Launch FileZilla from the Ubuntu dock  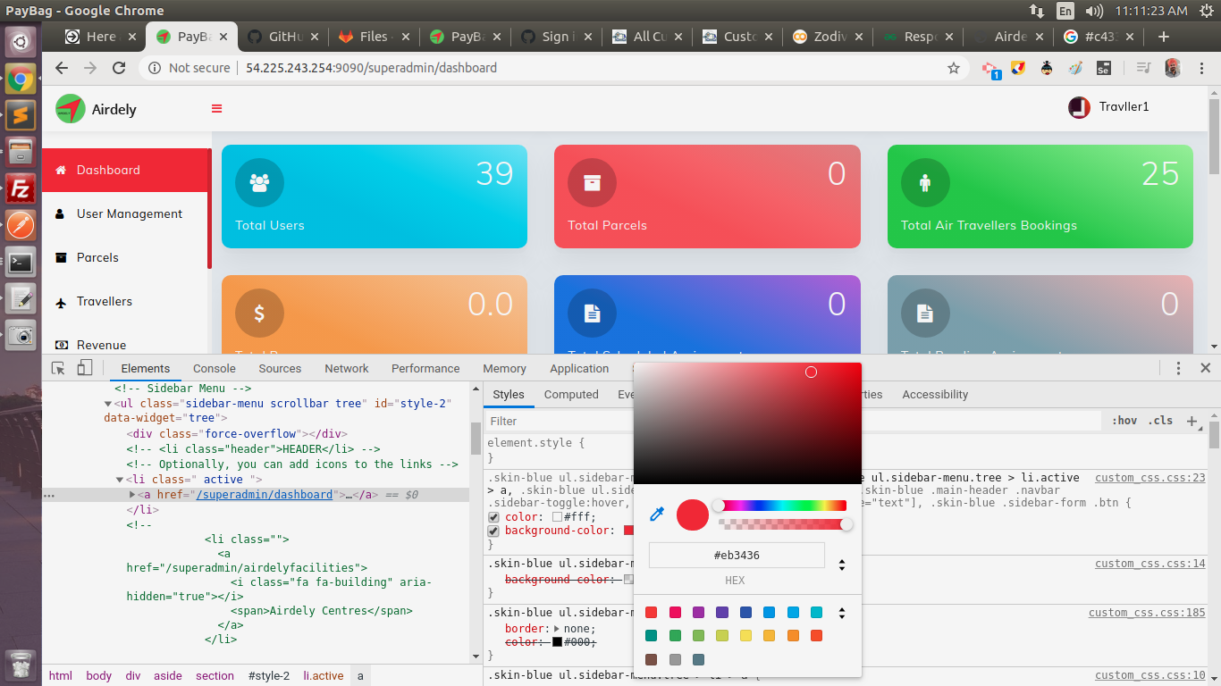click(x=21, y=188)
